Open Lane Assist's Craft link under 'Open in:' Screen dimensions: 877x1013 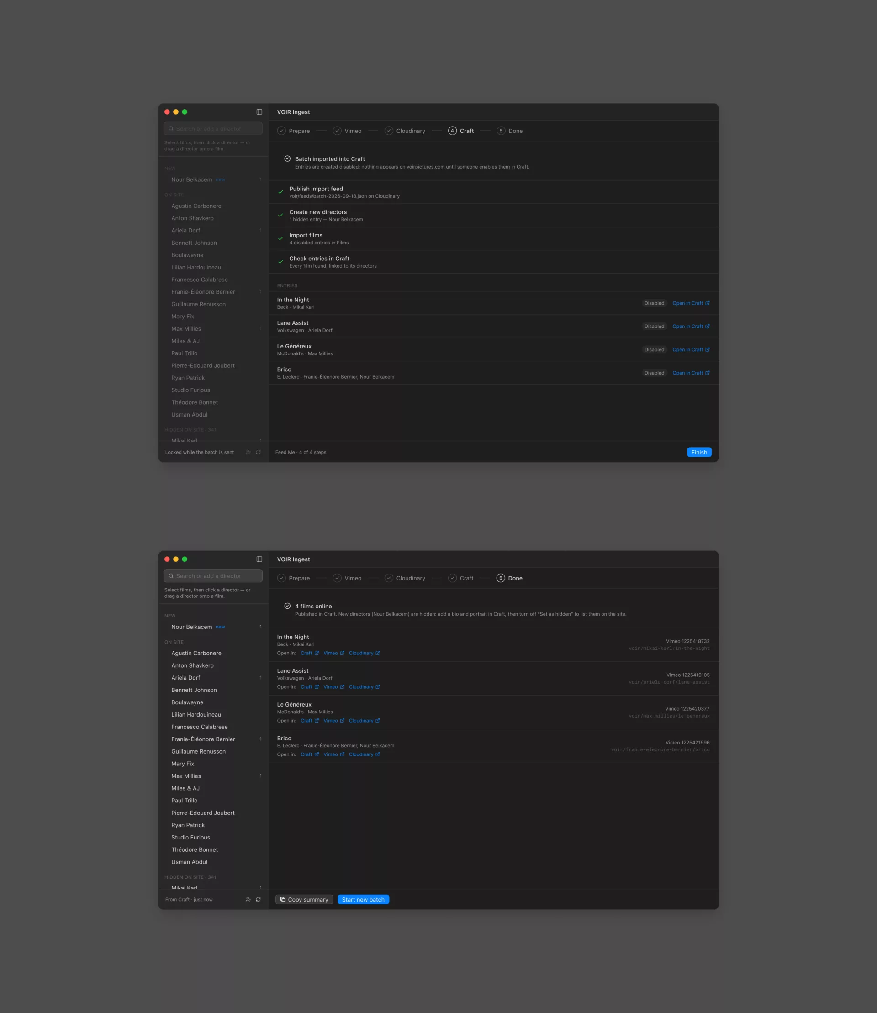pos(310,687)
